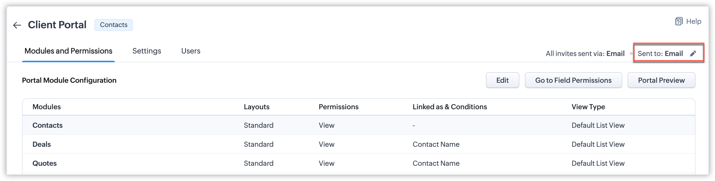Click Go to Field Permissions button

click(573, 80)
